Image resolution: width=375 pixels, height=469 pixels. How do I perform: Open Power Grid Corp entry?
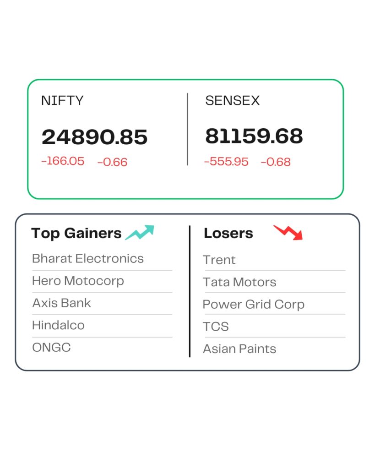pyautogui.click(x=254, y=305)
